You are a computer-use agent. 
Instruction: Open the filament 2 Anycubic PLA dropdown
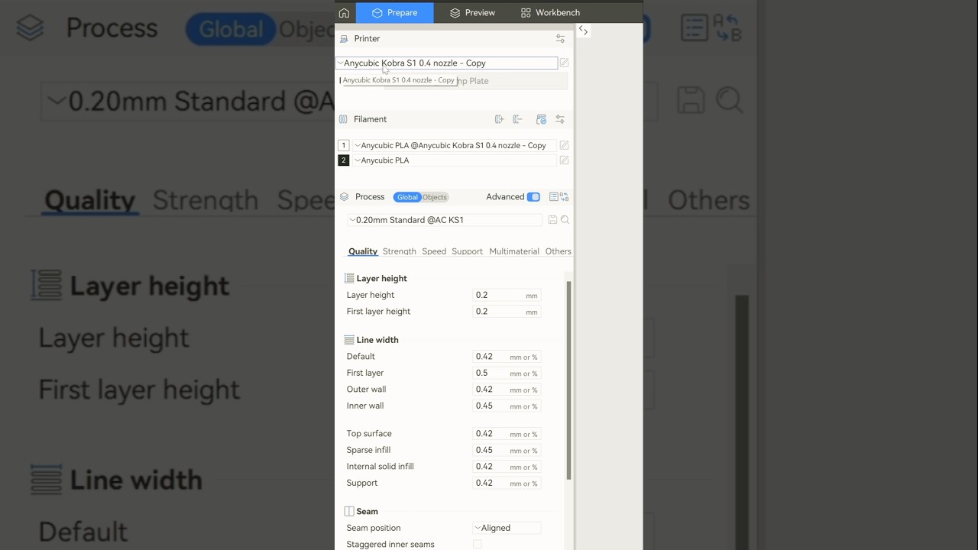coord(453,160)
